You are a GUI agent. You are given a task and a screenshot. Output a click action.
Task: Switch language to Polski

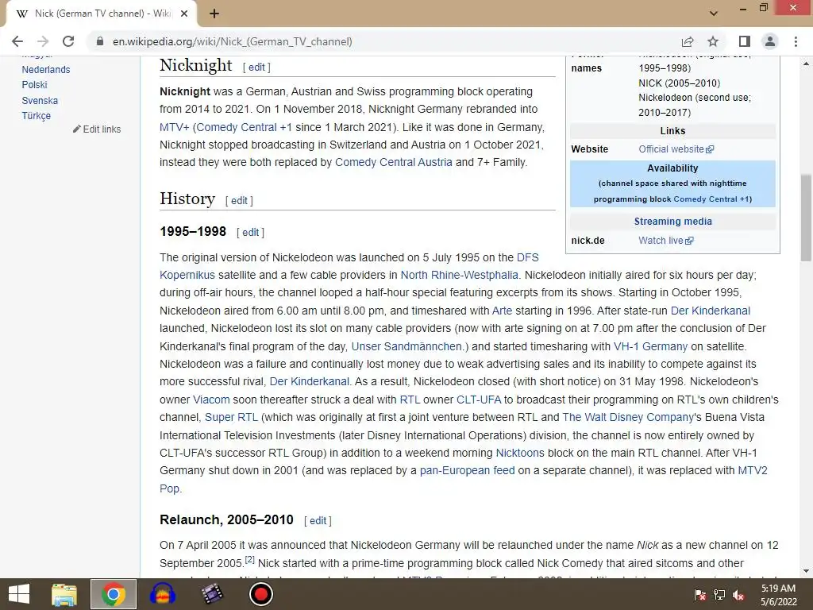(x=34, y=84)
